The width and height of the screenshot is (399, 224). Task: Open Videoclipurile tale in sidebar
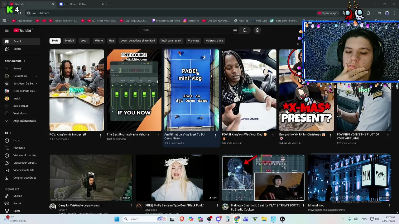21,170
